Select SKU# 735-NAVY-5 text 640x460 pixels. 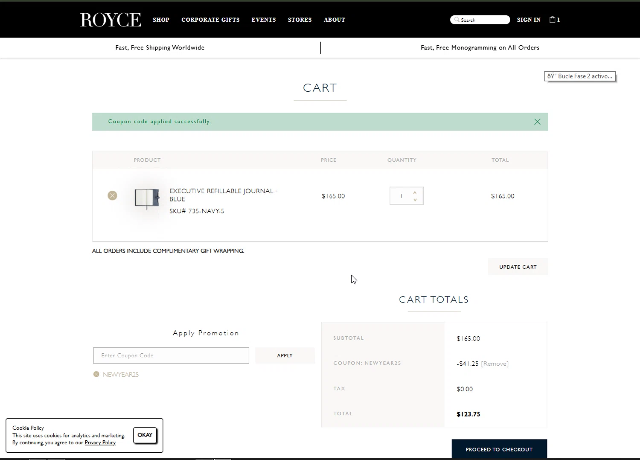(x=197, y=211)
